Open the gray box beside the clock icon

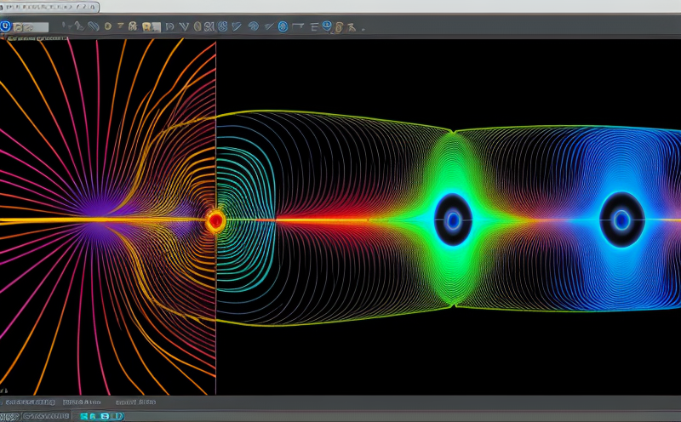pyautogui.click(x=31, y=27)
